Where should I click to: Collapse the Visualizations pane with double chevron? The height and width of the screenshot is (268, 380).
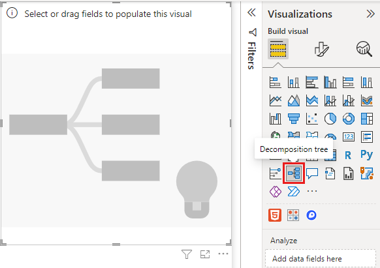pyautogui.click(x=371, y=14)
